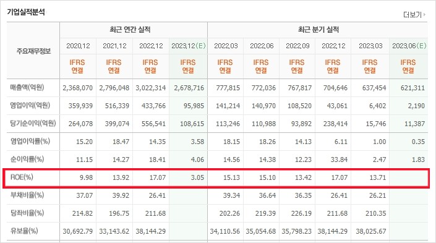Select estimated revenue 2,678,716
Screen dimensions: 436x243
click(x=189, y=88)
